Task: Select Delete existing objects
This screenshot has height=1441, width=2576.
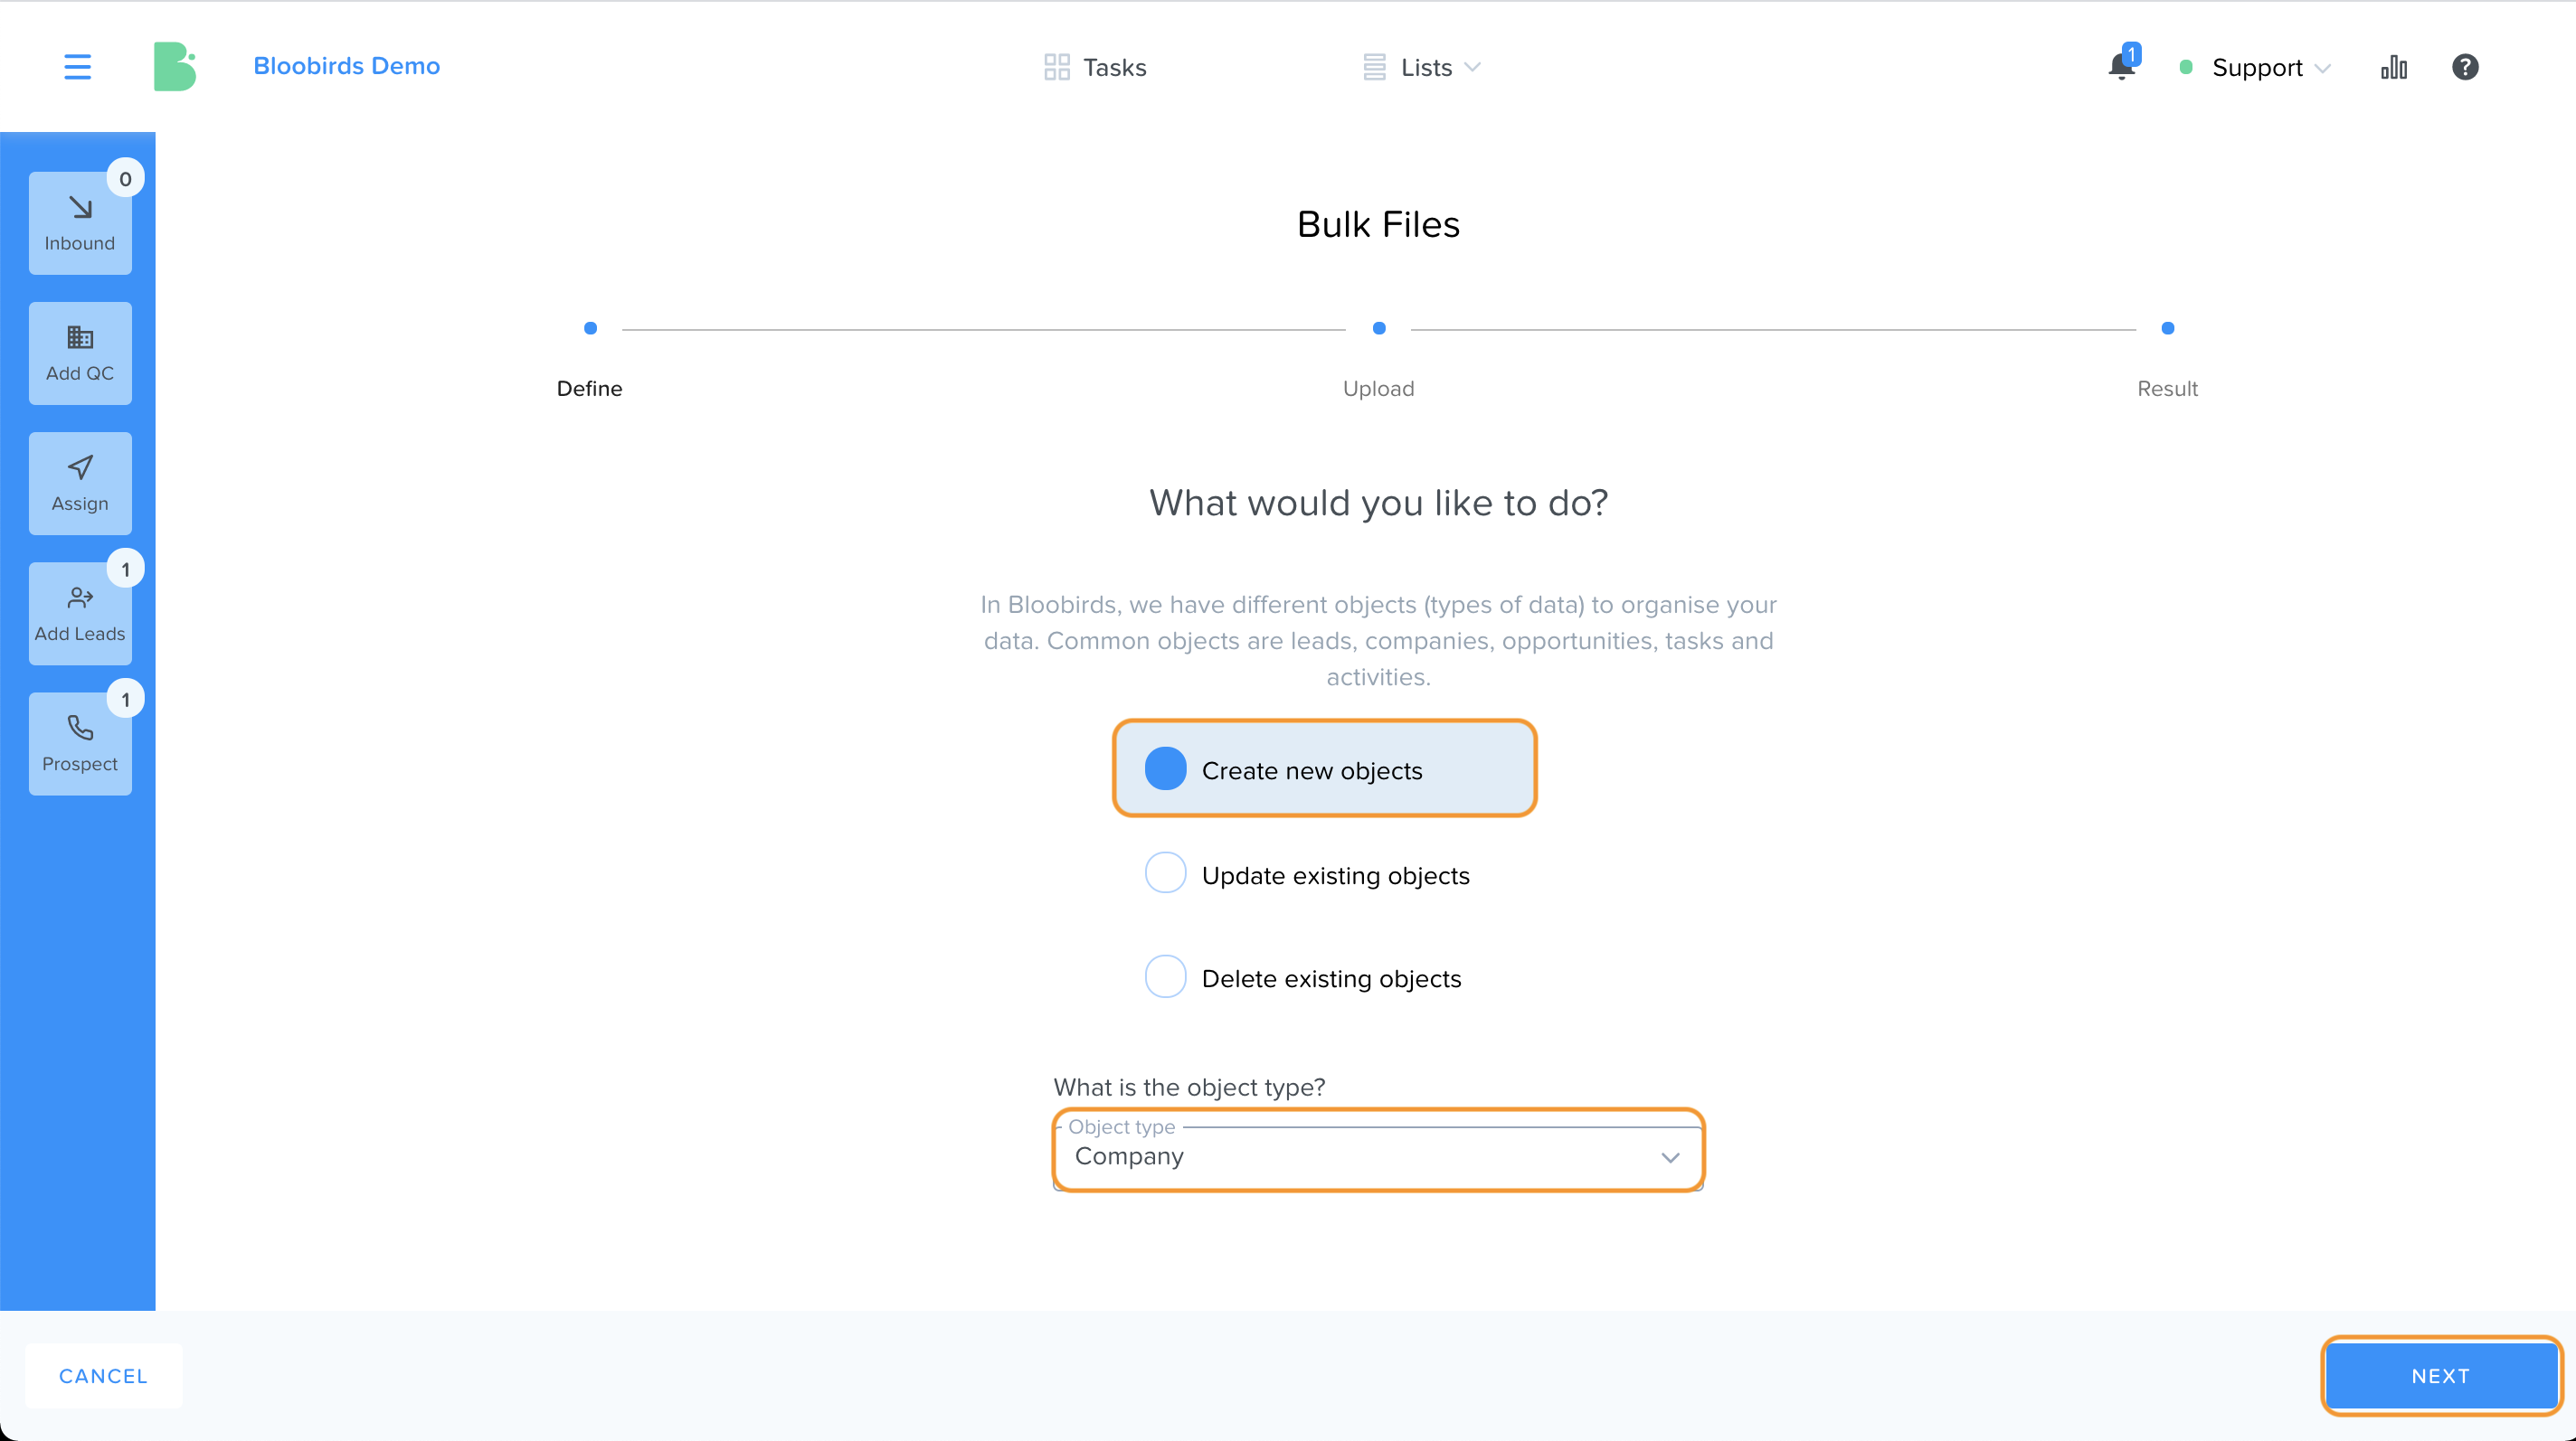Action: (x=1303, y=977)
